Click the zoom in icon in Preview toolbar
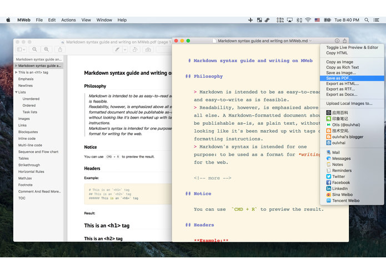Image resolution: width=386 pixels, height=274 pixels. pyautogui.click(x=46, y=49)
